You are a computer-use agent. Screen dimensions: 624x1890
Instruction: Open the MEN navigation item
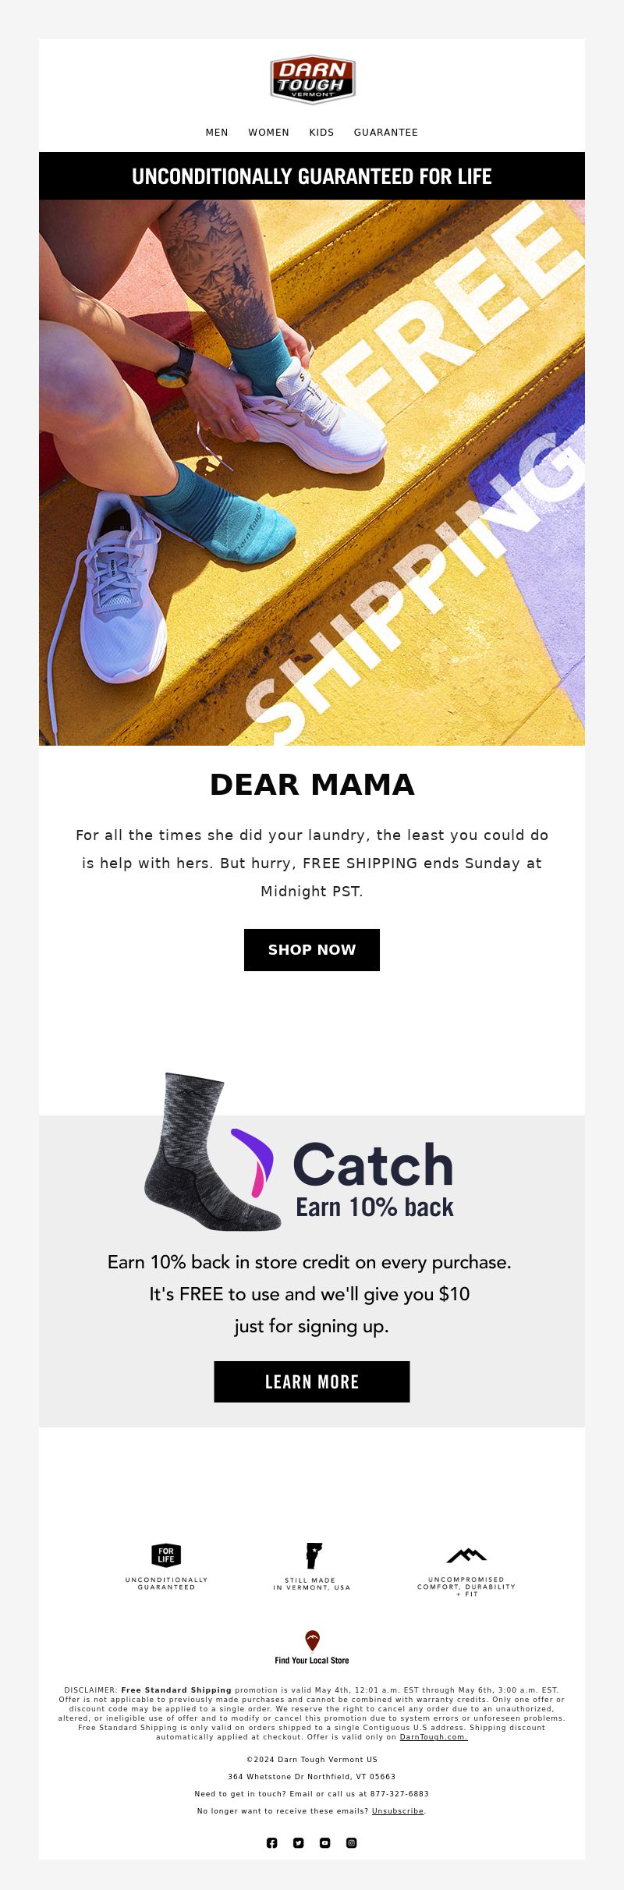click(x=217, y=133)
